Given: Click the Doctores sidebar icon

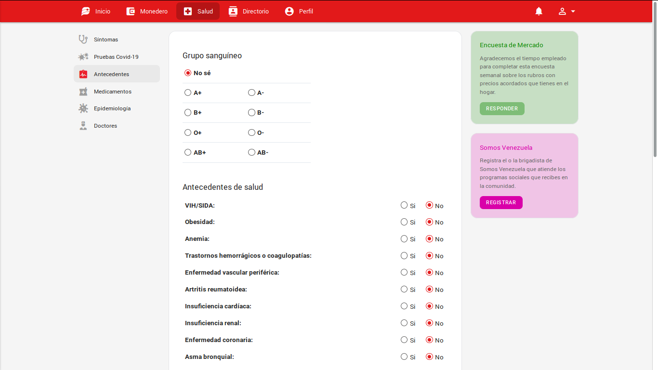Looking at the screenshot, I should 83,126.
